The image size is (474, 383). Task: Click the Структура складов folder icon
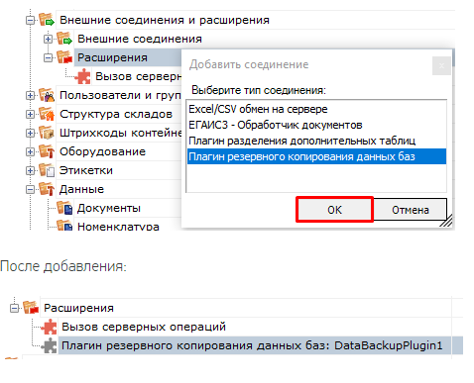pyautogui.click(x=47, y=114)
